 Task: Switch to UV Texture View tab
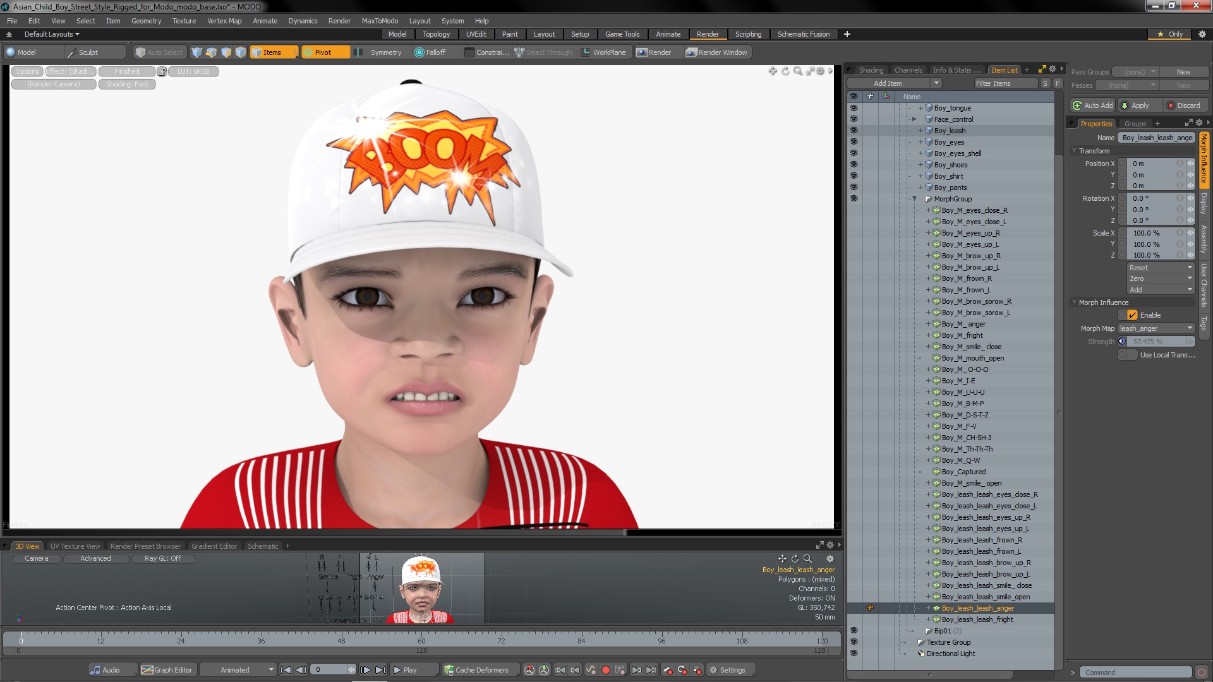(75, 546)
